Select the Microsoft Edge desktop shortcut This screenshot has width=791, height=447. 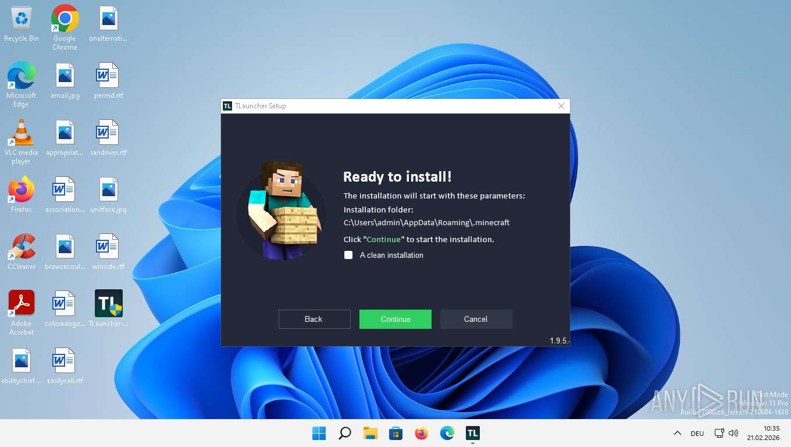[22, 84]
